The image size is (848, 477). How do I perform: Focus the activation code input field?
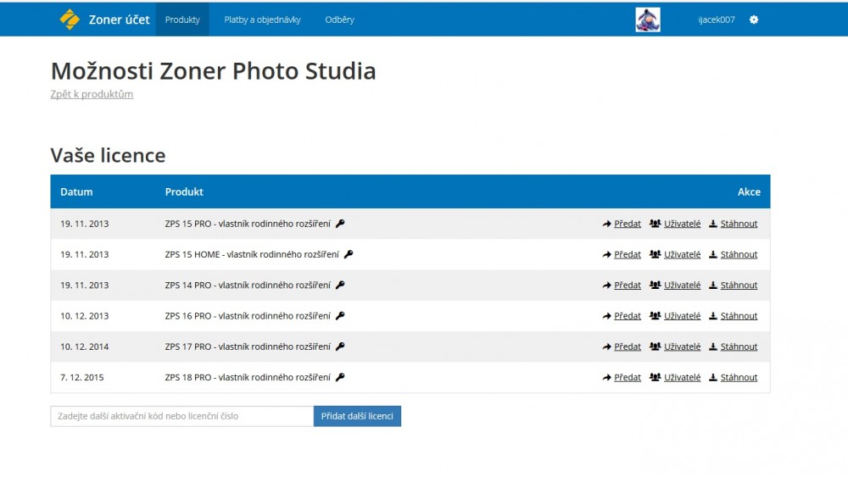point(181,416)
